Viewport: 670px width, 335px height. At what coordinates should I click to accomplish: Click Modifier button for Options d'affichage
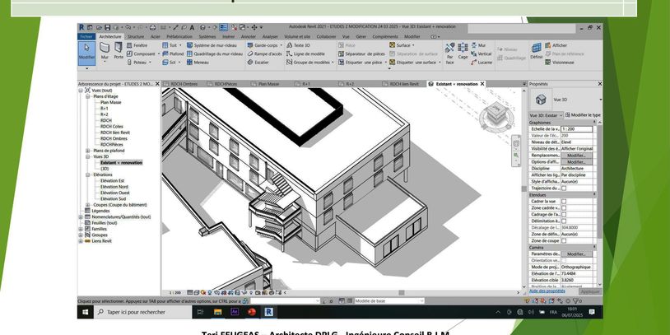coord(576,162)
